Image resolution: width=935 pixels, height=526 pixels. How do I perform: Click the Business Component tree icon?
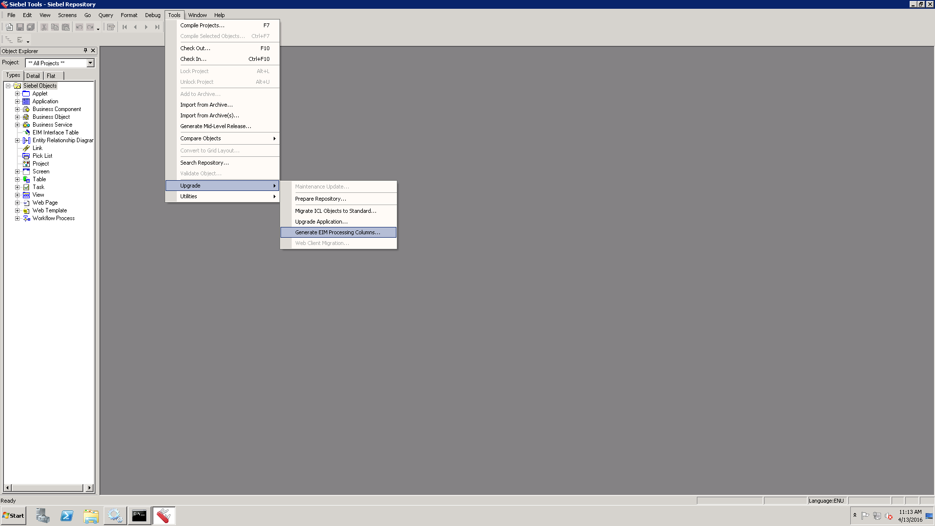(26, 109)
